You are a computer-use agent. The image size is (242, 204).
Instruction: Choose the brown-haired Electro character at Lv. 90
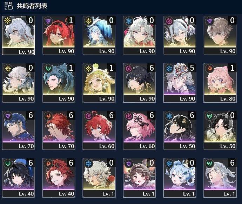pyautogui.click(x=220, y=35)
